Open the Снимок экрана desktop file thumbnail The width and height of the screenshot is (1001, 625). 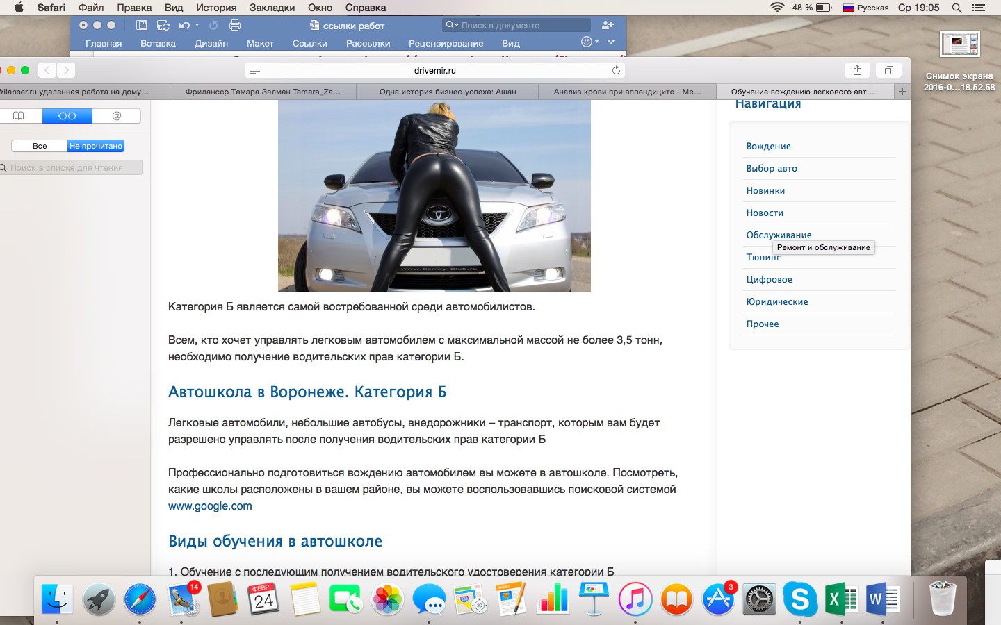959,44
